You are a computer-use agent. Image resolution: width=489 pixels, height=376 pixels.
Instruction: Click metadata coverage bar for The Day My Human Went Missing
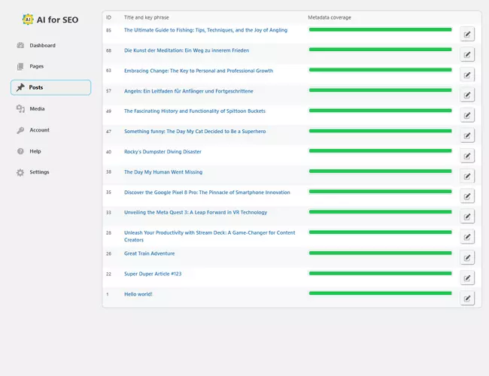pyautogui.click(x=380, y=171)
